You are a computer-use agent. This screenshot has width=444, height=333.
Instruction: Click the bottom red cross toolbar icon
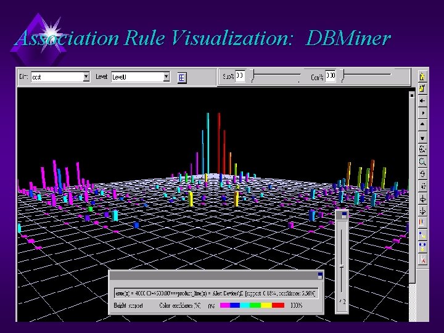pos(422,260)
